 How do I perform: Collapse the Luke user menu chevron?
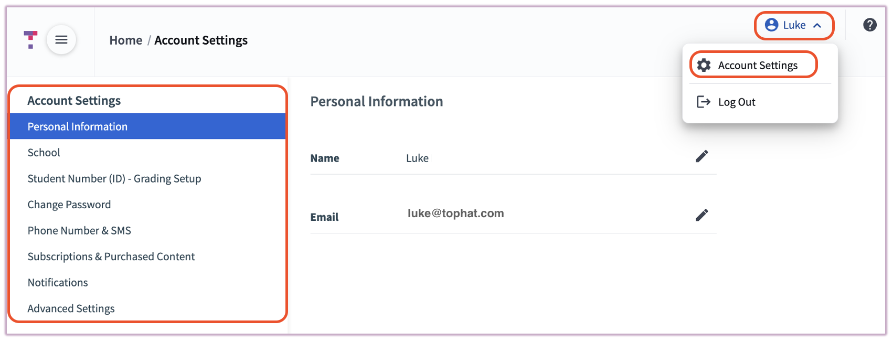coord(818,25)
